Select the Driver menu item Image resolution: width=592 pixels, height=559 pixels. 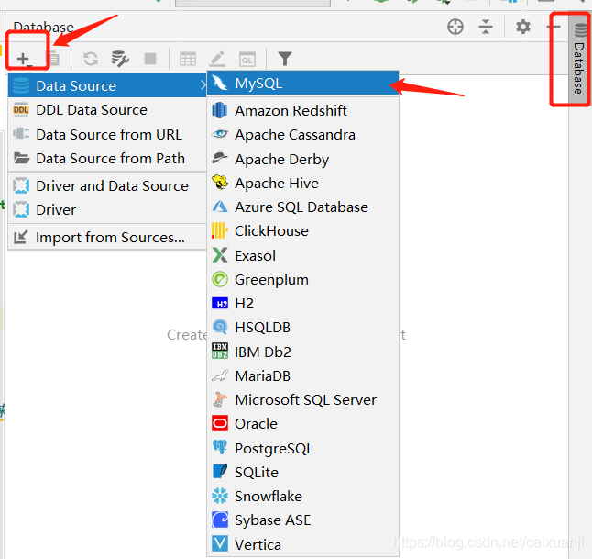107,209
